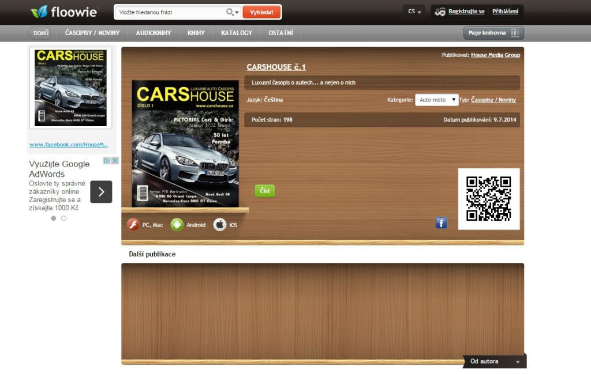Open the facebook.com/HouseM... link
Viewport: 591px width, 374px height.
[69, 145]
